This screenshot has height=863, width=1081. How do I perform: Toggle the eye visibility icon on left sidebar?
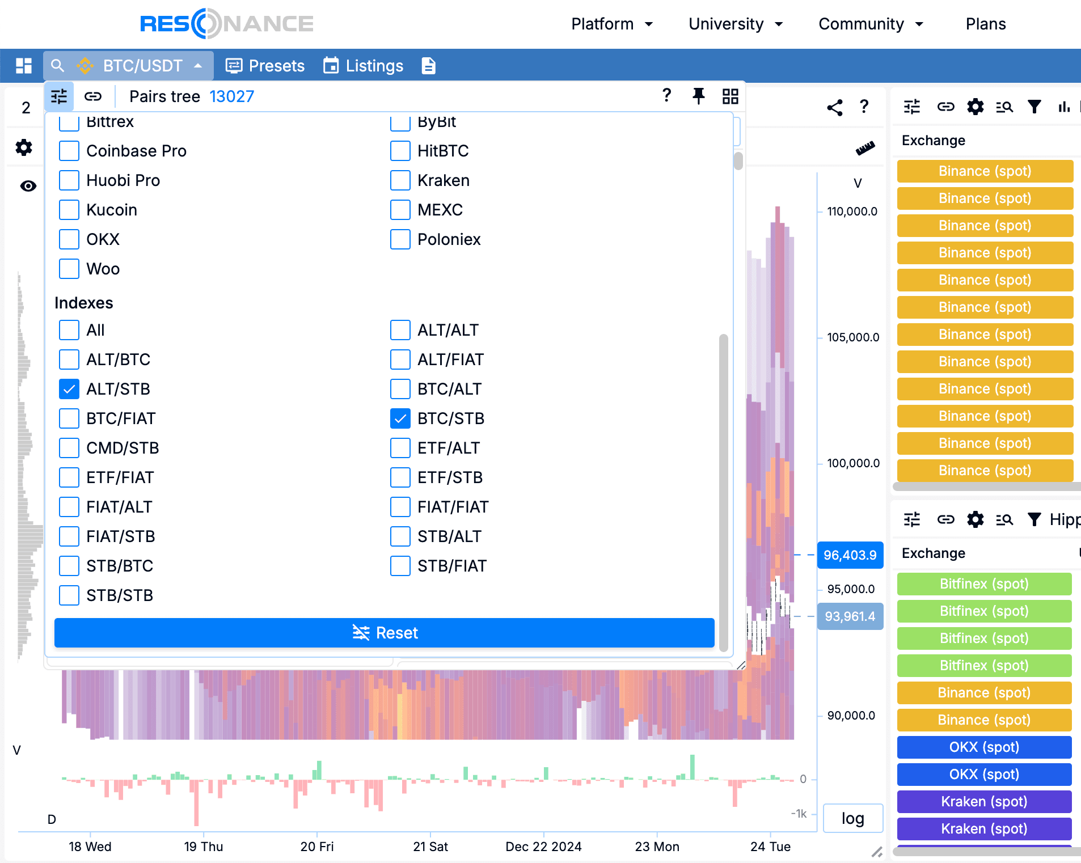(x=28, y=186)
